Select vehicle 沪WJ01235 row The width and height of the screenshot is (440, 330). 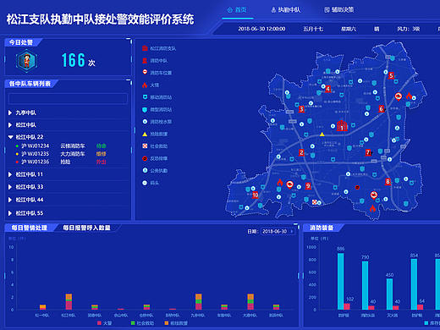tap(61, 154)
